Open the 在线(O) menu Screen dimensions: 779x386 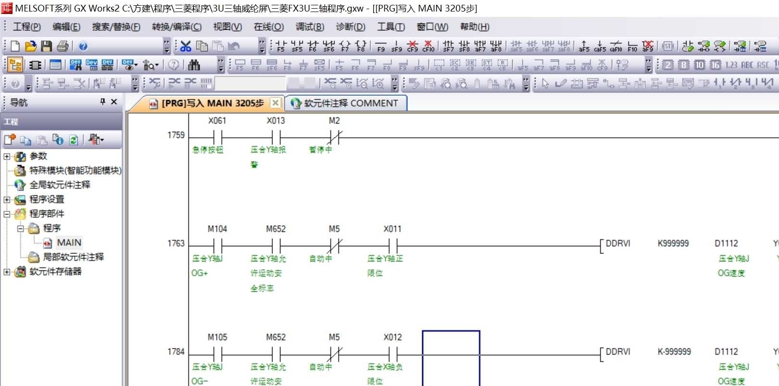pos(269,27)
